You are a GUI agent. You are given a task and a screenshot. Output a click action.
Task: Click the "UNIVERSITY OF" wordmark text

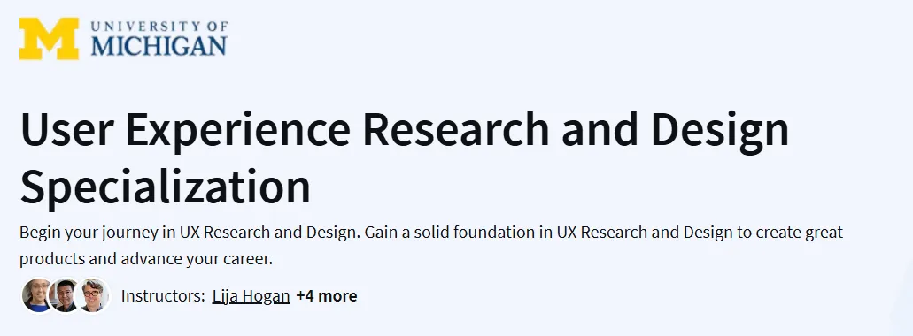159,27
